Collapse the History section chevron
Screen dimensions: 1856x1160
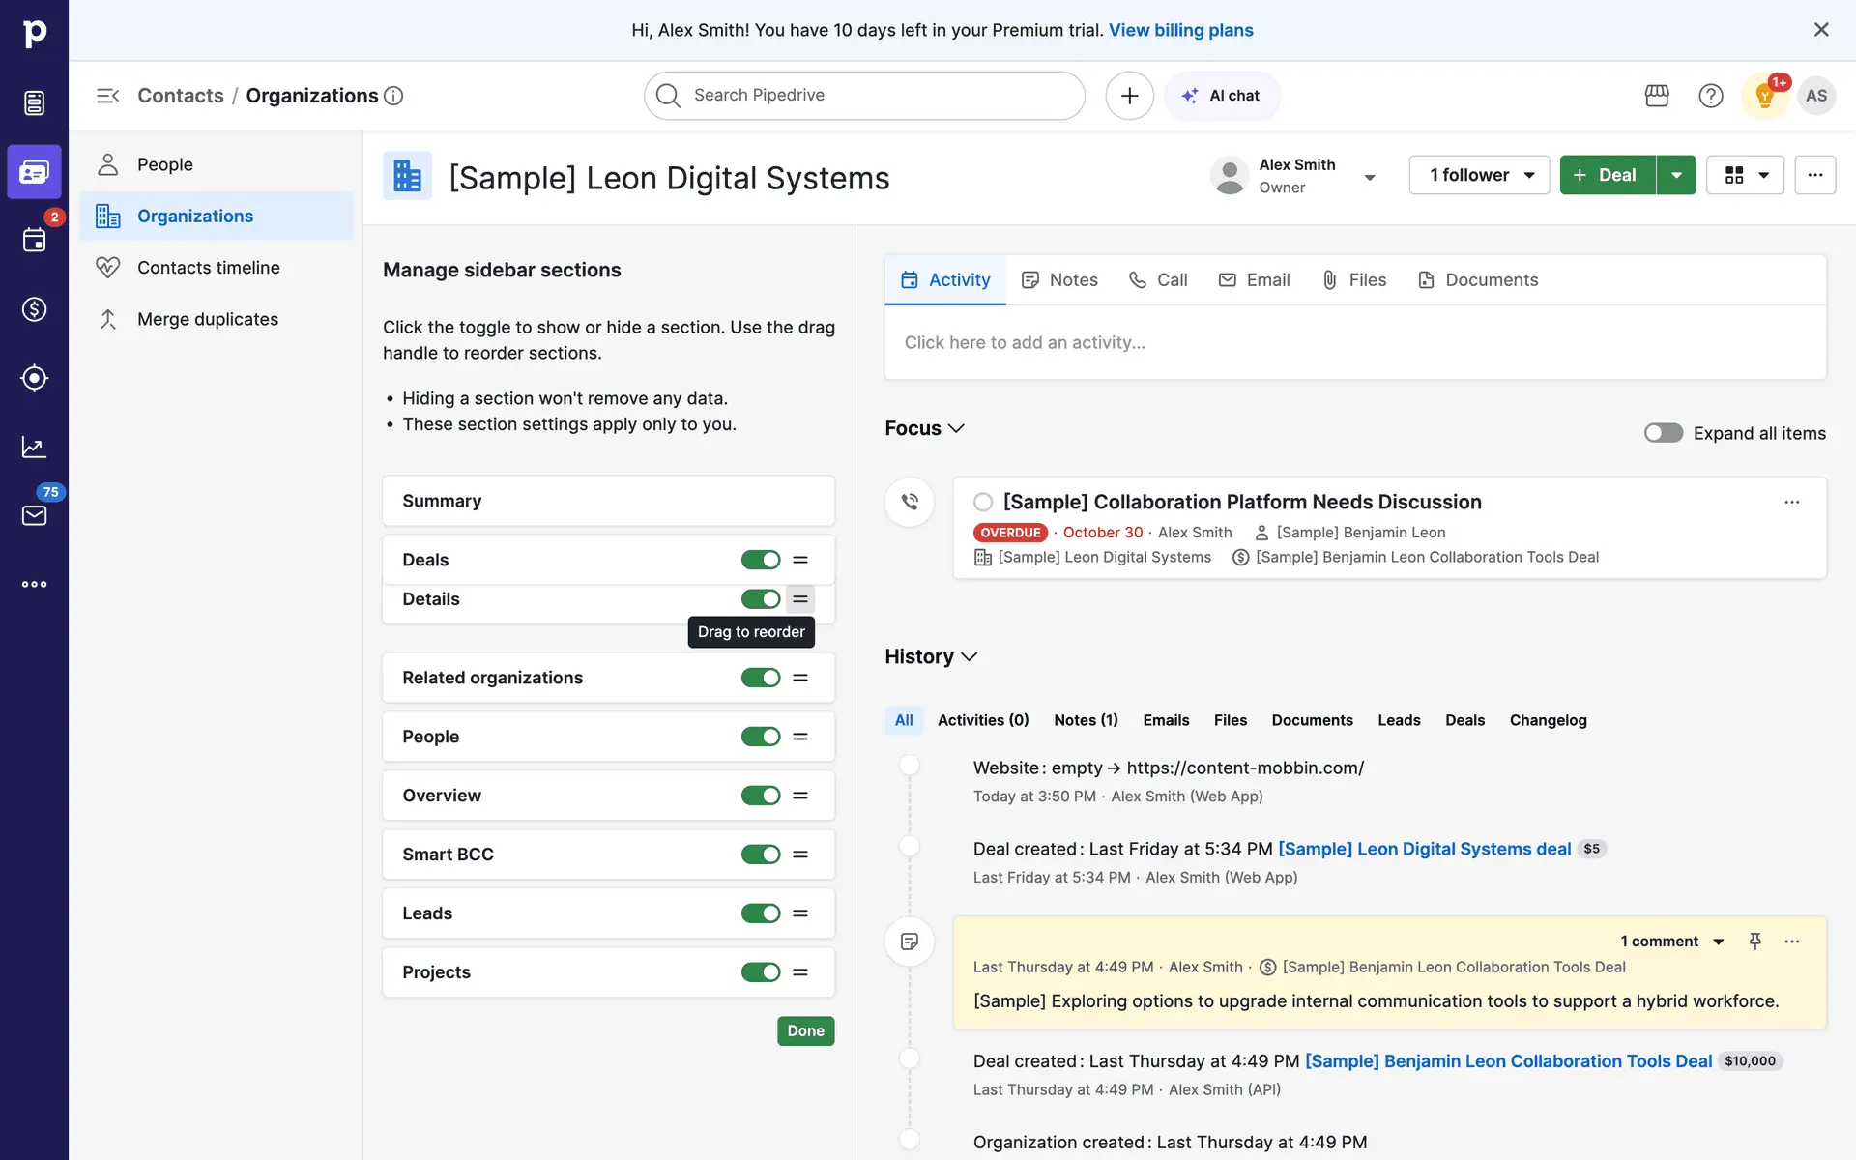(x=970, y=657)
